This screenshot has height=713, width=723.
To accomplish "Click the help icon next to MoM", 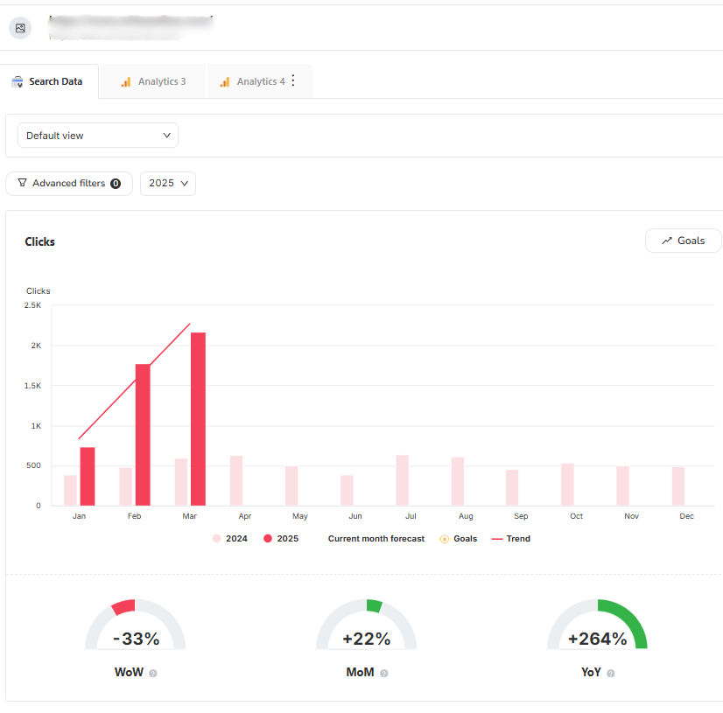I will click(x=384, y=674).
